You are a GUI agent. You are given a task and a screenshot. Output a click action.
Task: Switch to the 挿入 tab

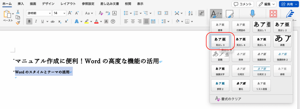point(21,4)
